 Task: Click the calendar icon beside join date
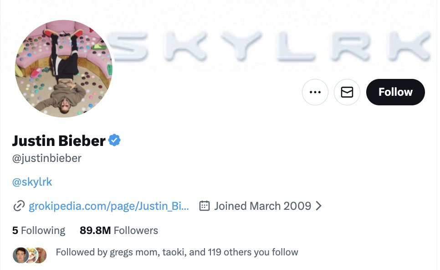[205, 206]
